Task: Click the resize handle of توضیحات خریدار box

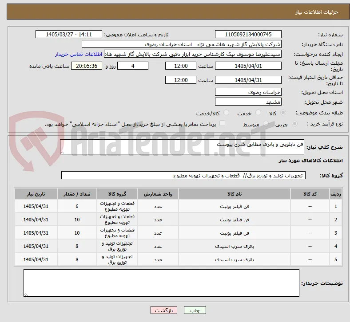Action: [26, 295]
